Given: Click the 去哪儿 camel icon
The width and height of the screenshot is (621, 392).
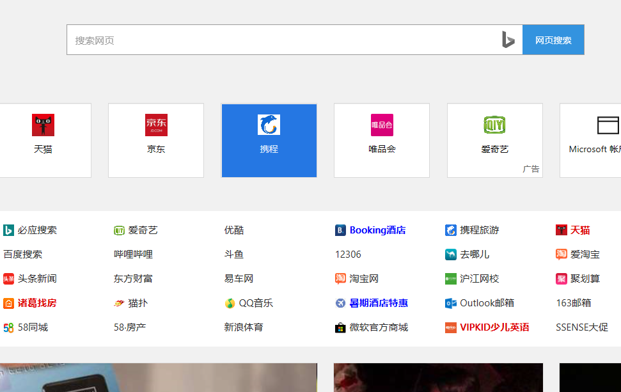Looking at the screenshot, I should (451, 255).
